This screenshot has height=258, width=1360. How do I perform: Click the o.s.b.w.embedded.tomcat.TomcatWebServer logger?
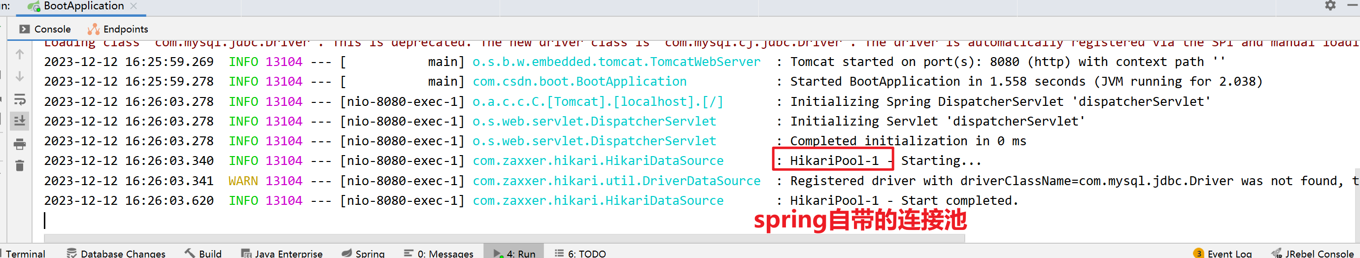pyautogui.click(x=616, y=62)
